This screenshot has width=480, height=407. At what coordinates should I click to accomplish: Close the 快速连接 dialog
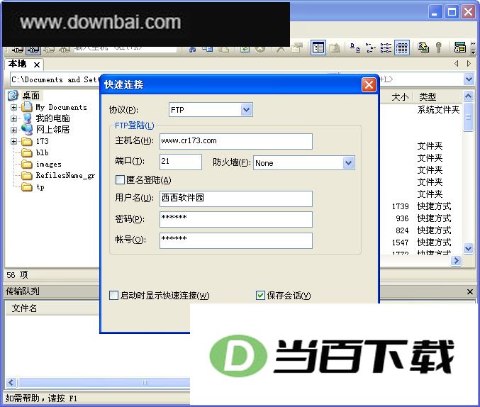(369, 85)
